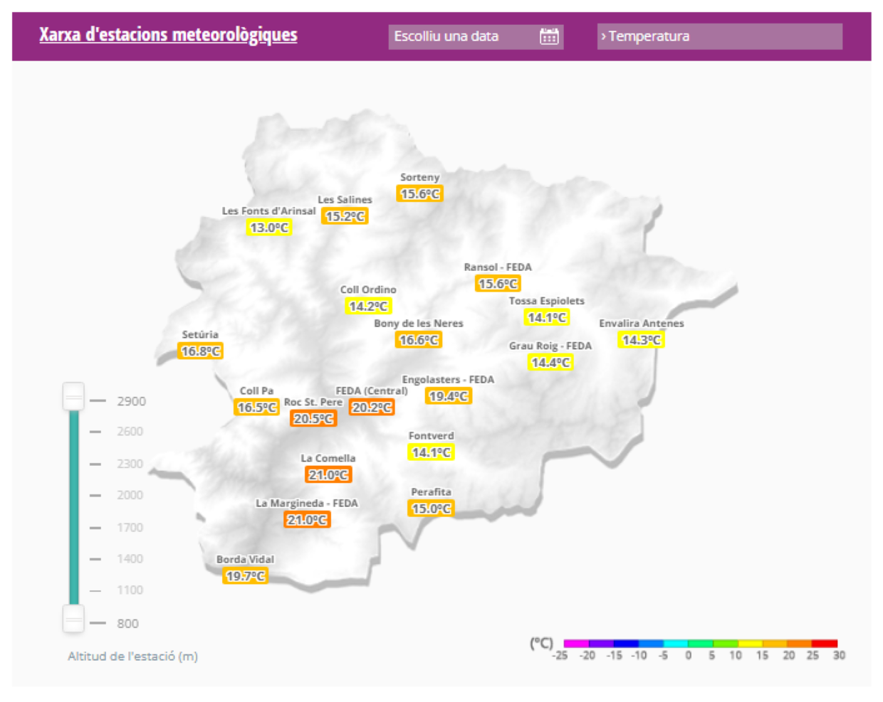Viewport: 883px width, 702px height.
Task: Select the Grau Roig - FEDA station marker
Action: tap(551, 362)
